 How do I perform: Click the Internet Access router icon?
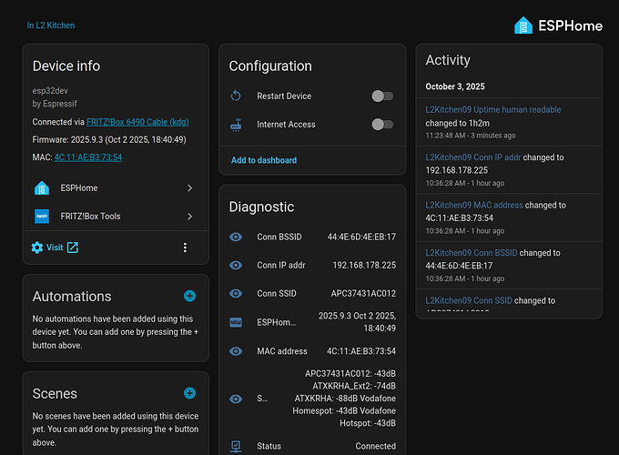click(236, 125)
